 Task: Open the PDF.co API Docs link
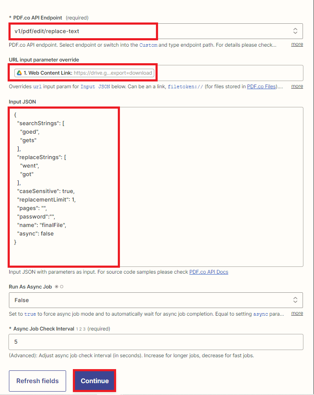coord(208,272)
